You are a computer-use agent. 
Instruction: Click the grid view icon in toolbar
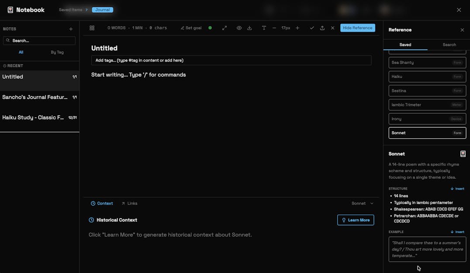click(92, 28)
